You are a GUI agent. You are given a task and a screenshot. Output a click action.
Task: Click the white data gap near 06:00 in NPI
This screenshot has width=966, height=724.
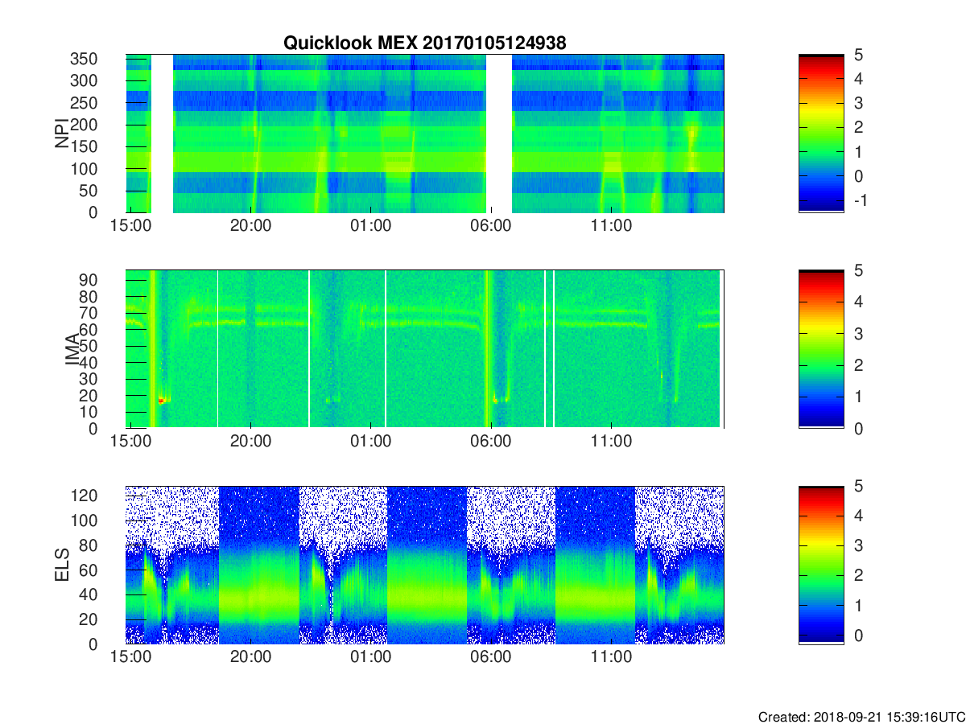pyautogui.click(x=499, y=134)
